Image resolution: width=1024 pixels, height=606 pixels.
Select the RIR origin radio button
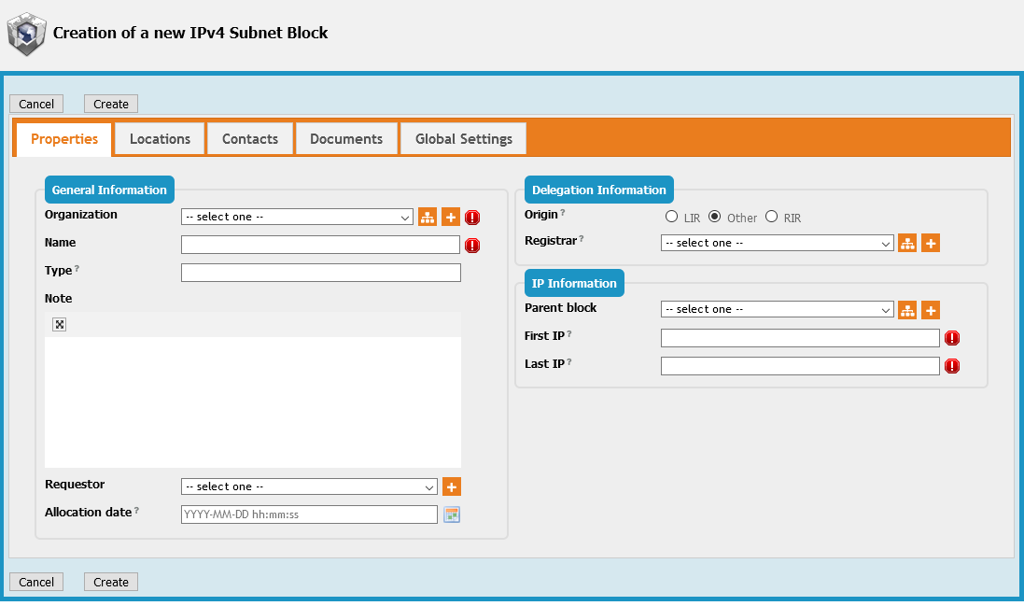click(771, 217)
